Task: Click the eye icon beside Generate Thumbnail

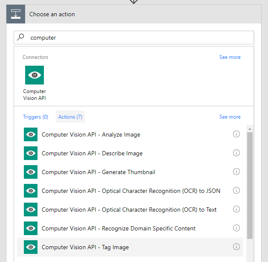Action: tap(31, 172)
